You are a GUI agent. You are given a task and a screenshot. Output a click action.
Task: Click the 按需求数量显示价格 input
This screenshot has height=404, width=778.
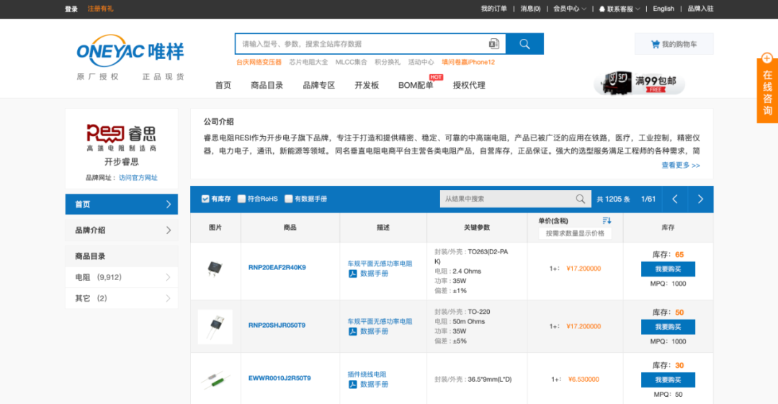tap(575, 233)
